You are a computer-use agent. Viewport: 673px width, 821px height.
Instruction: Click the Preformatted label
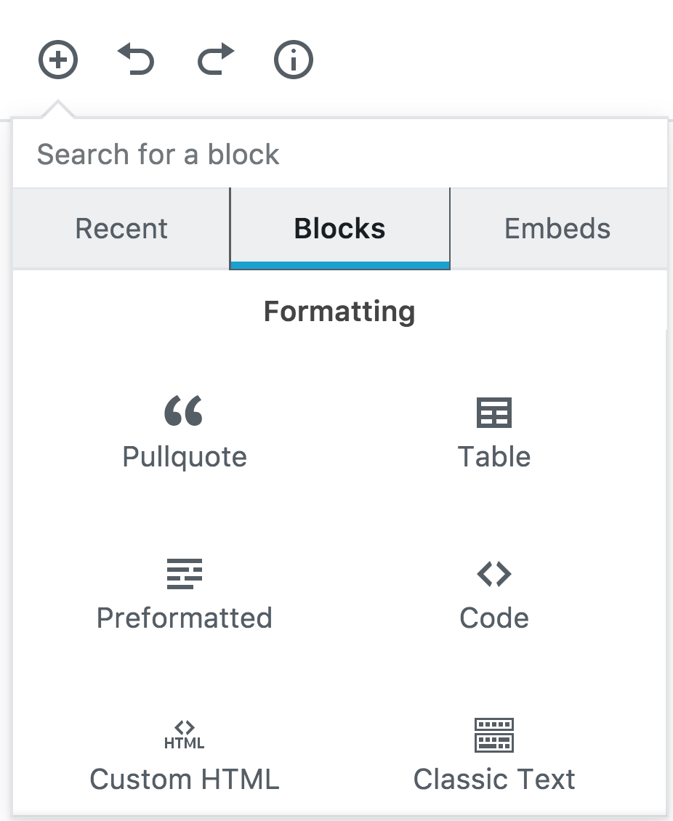[185, 618]
